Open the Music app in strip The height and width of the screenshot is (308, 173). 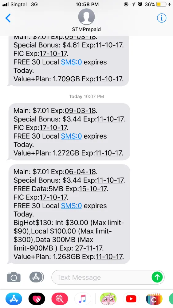click(83, 299)
